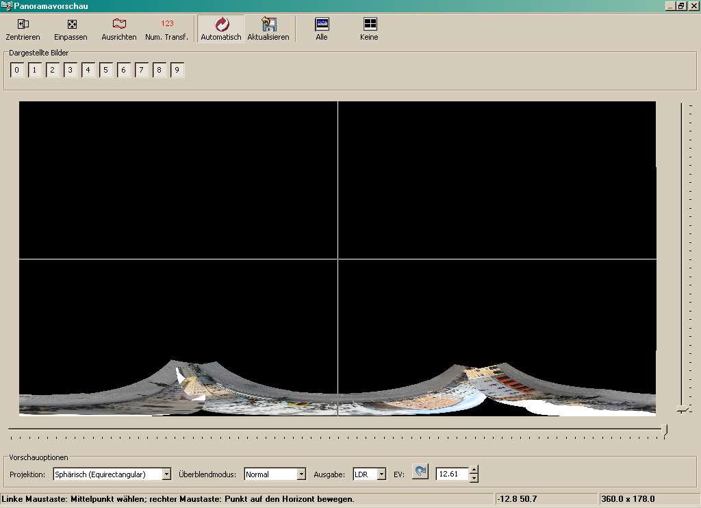Image resolution: width=701 pixels, height=508 pixels.
Task: Increase EV value with up arrow
Action: pyautogui.click(x=474, y=470)
